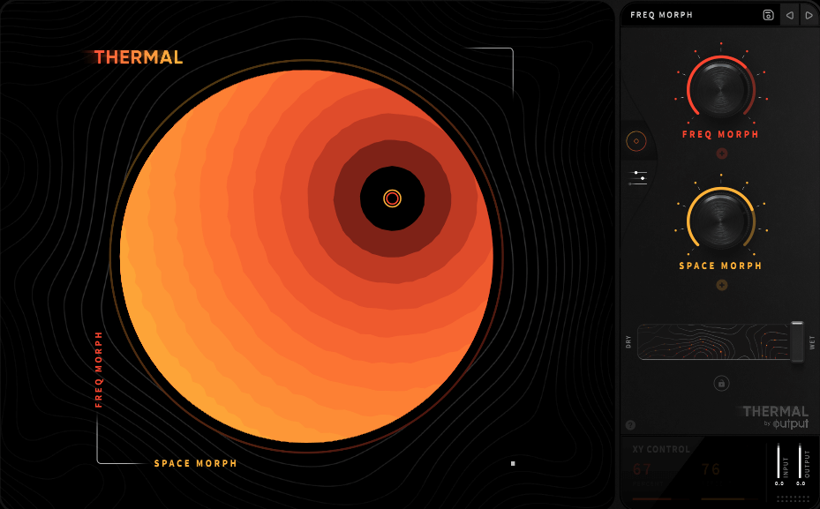Click the modulation dot under the Space Morph knob
The height and width of the screenshot is (509, 820).
click(721, 285)
